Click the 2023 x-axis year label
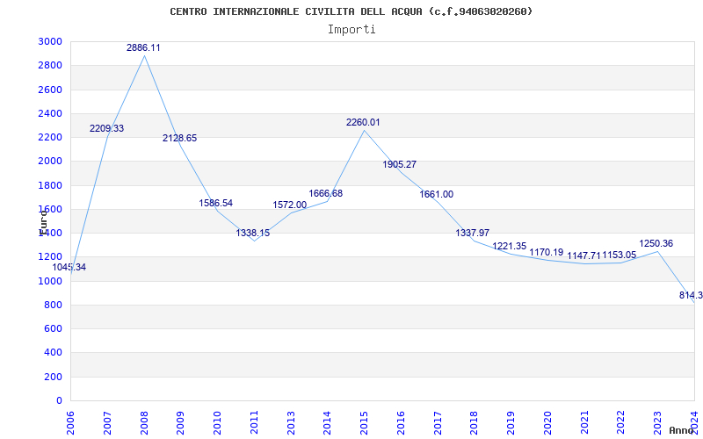This screenshot has height=439, width=703. click(657, 423)
